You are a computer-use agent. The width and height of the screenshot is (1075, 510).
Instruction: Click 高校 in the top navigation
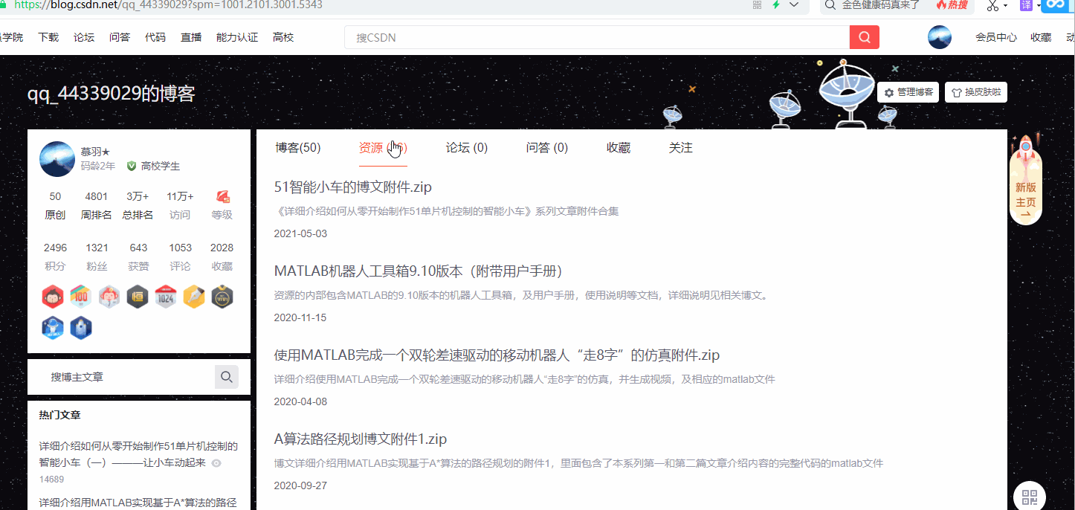coord(283,37)
